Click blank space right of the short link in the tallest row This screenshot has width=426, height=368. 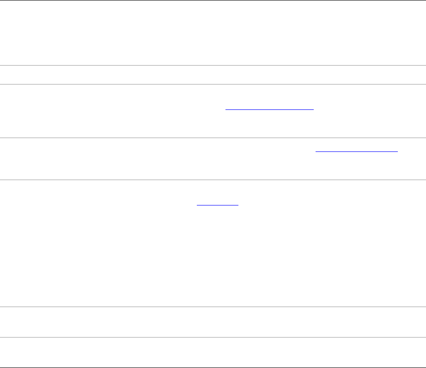click(323, 204)
